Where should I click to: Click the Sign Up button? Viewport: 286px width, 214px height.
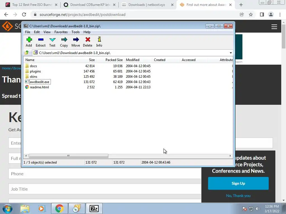[238, 183]
